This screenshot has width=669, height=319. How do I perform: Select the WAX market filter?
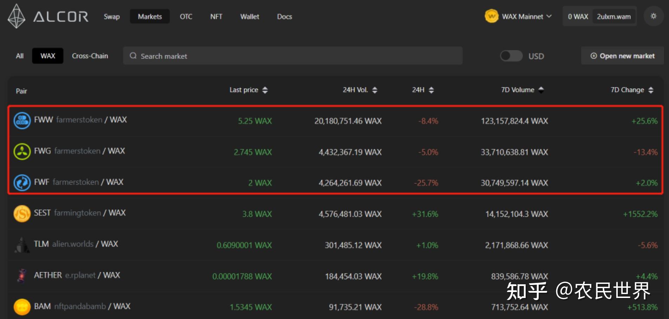(48, 56)
